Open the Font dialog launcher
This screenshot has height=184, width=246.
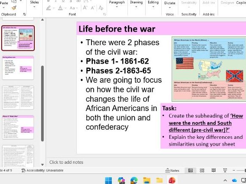[x=105, y=14]
